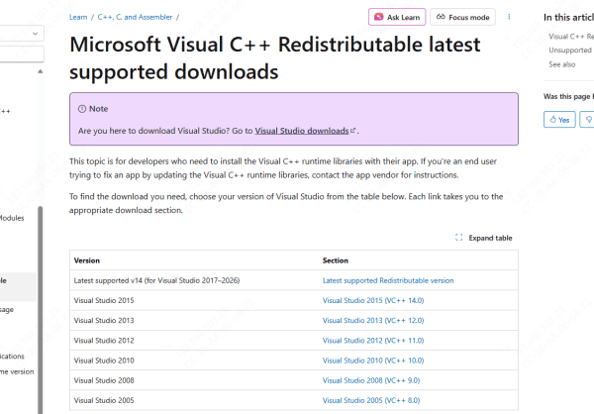Go to Visual Studio 2008 (VC++ 9.0) section
Screen dimensions: 594x414
(371, 380)
